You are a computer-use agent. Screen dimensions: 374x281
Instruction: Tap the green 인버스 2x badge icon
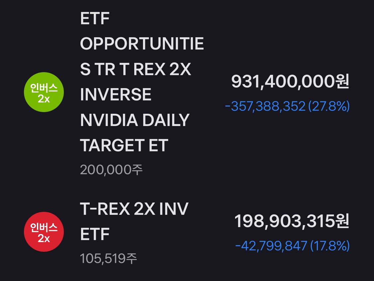(44, 92)
